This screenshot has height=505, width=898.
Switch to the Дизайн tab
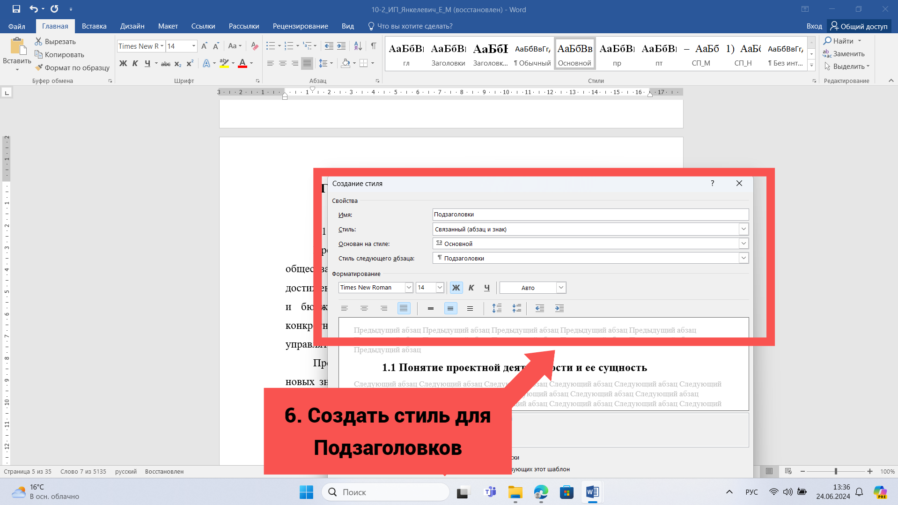132,26
